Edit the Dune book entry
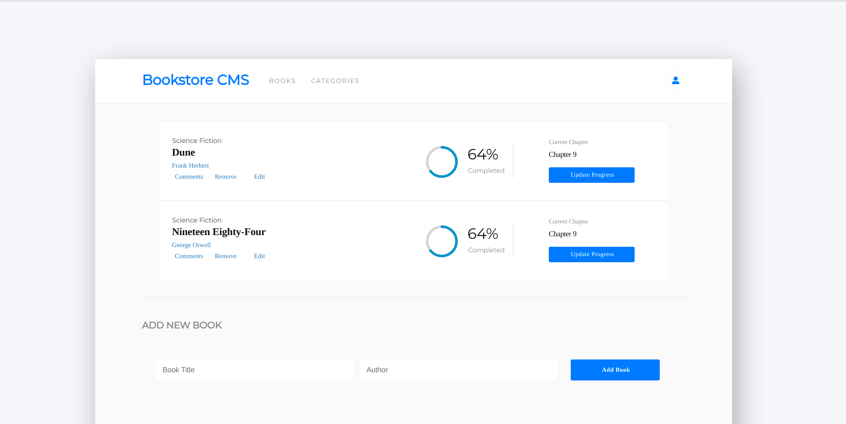Viewport: 846px width, 424px height. click(259, 177)
